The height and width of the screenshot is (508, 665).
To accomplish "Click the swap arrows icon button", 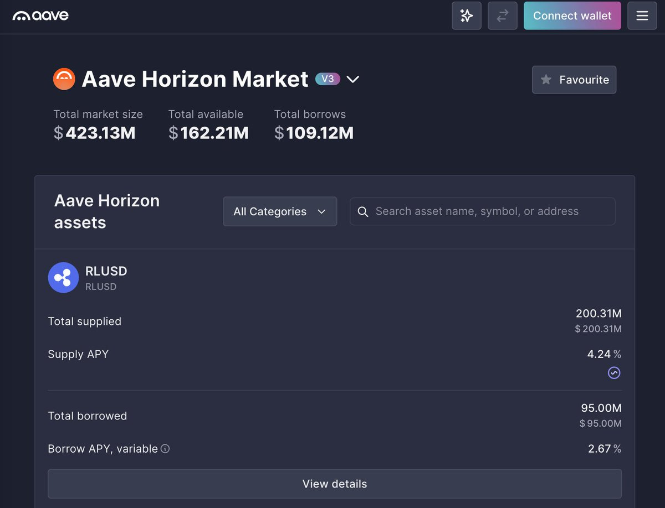I will tap(503, 15).
